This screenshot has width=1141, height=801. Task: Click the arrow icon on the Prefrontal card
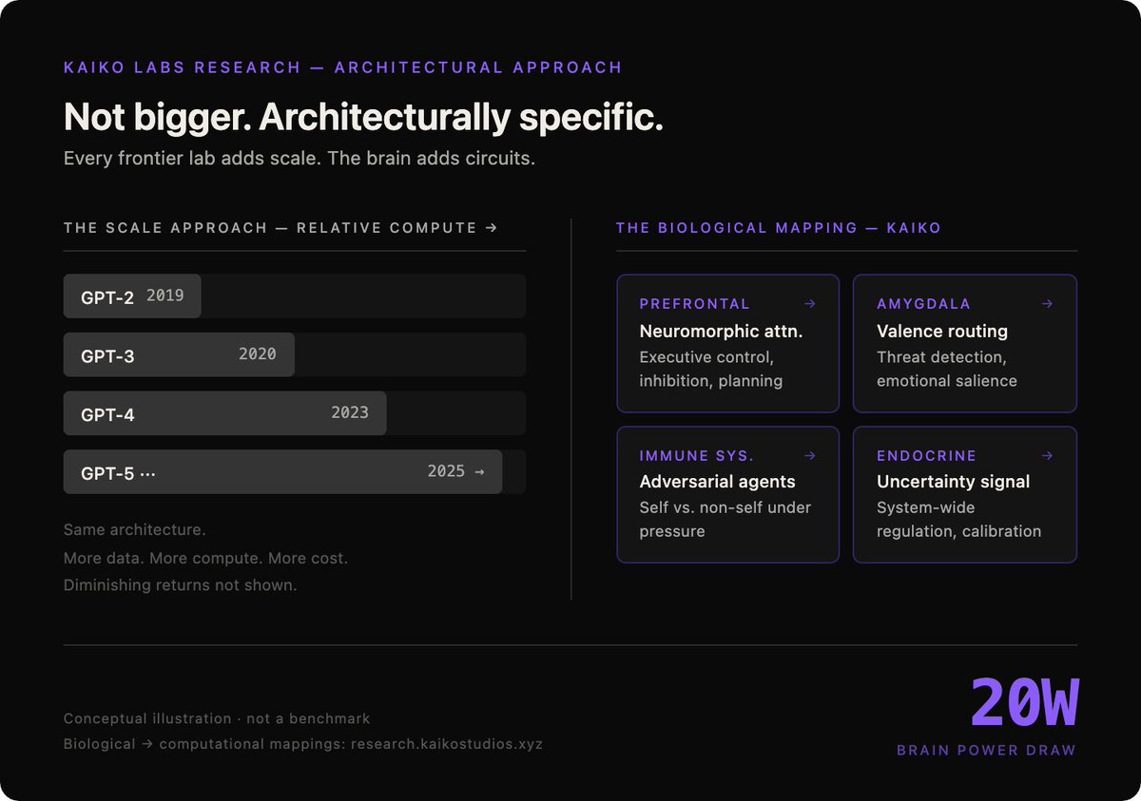click(809, 304)
